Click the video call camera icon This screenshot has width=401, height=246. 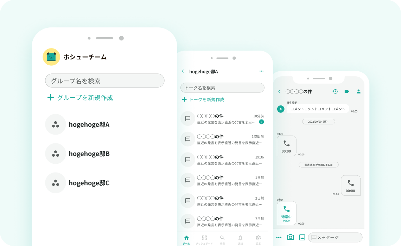pos(347,91)
